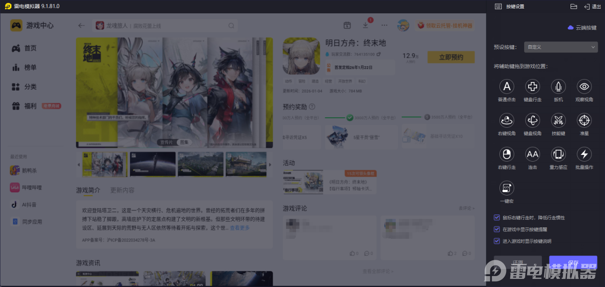Click the 明日方舟：终末地 game icon

click(x=301, y=56)
